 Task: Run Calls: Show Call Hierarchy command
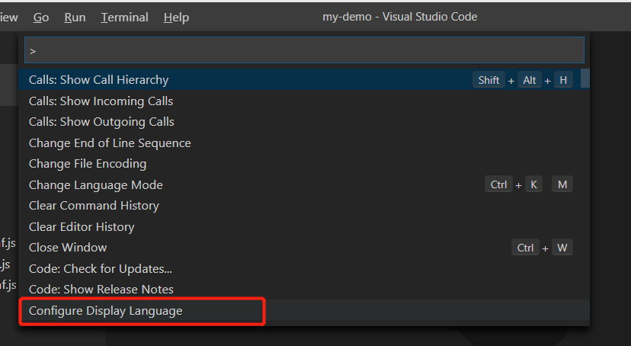pos(99,80)
